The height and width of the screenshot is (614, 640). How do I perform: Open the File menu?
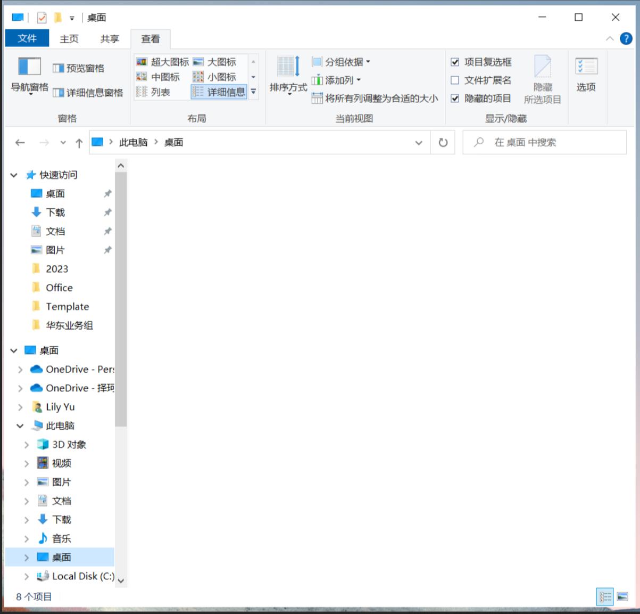[x=26, y=38]
